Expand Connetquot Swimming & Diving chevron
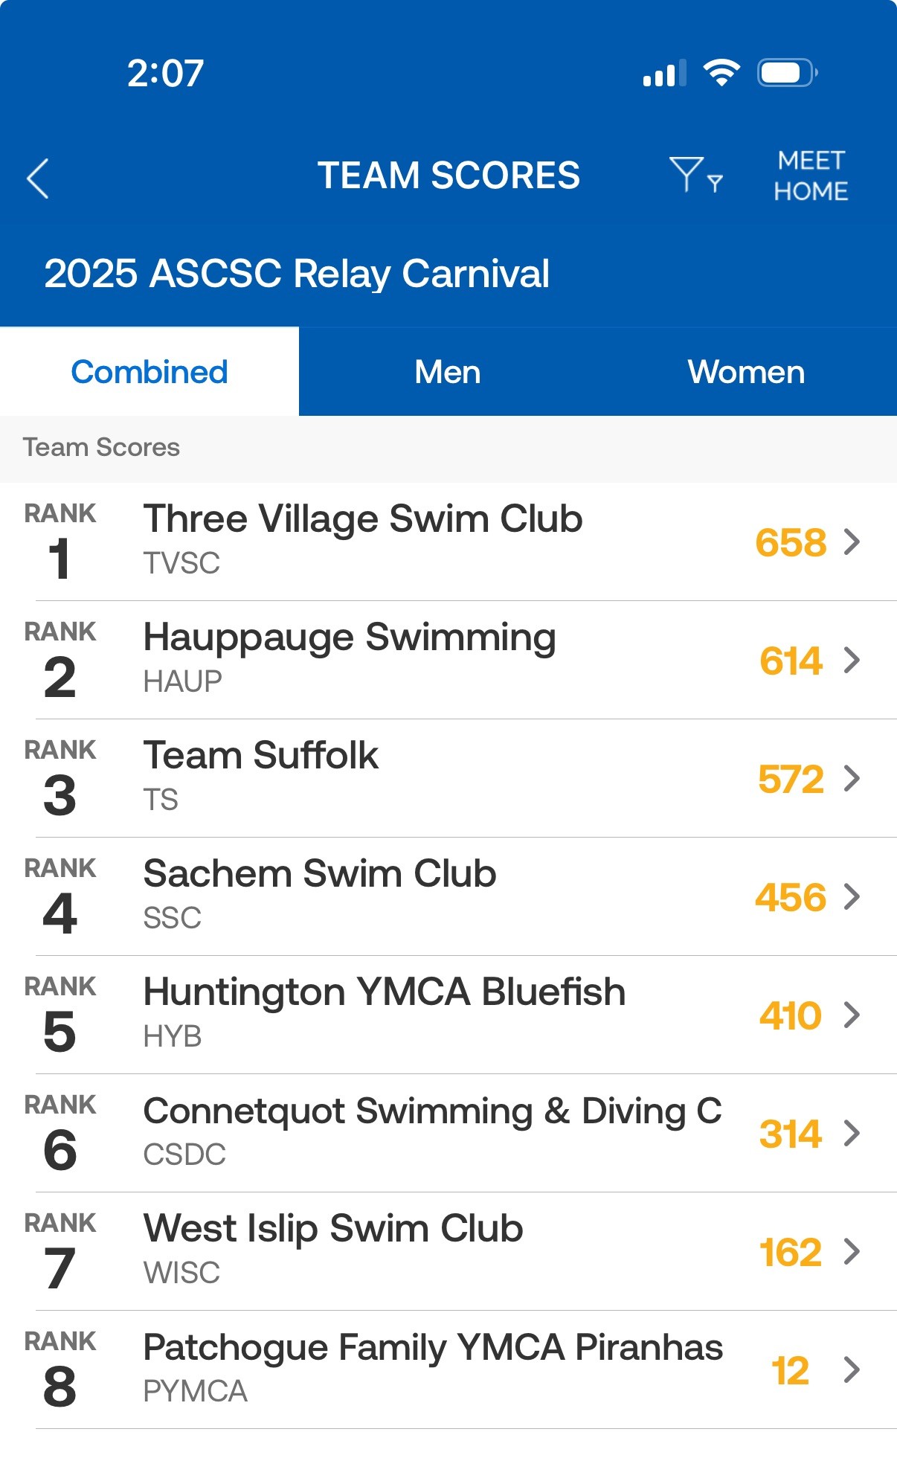Viewport: 897px width, 1458px height. tap(852, 1133)
